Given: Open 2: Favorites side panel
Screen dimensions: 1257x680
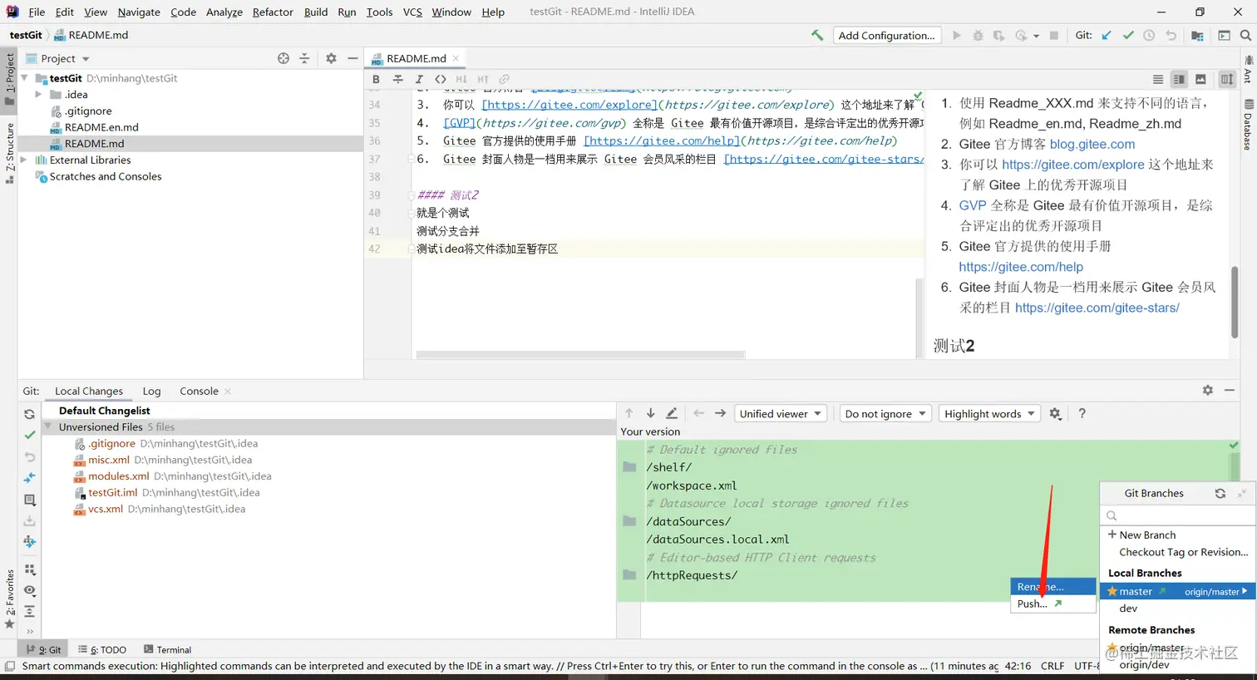Looking at the screenshot, I should (x=10, y=599).
